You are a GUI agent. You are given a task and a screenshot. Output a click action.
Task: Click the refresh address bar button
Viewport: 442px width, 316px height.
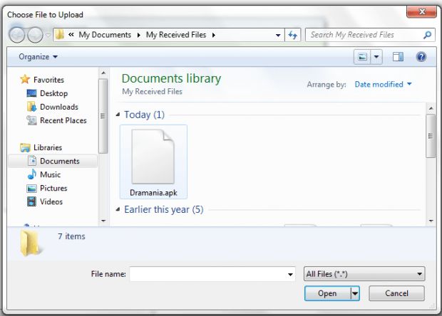pos(292,35)
